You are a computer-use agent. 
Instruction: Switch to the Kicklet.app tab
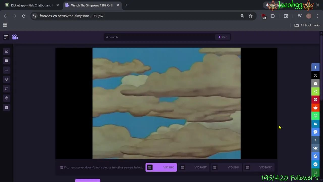32,5
